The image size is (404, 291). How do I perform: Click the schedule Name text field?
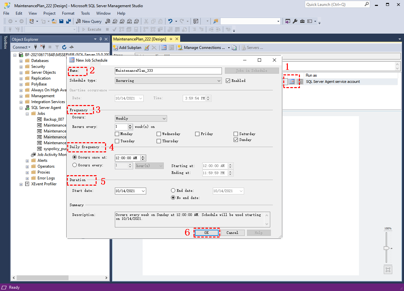coord(168,70)
